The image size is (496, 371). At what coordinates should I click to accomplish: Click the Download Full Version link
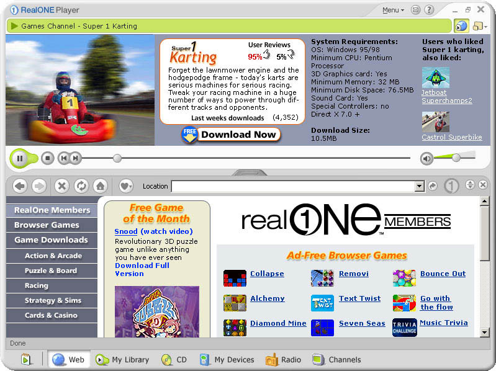pos(142,269)
